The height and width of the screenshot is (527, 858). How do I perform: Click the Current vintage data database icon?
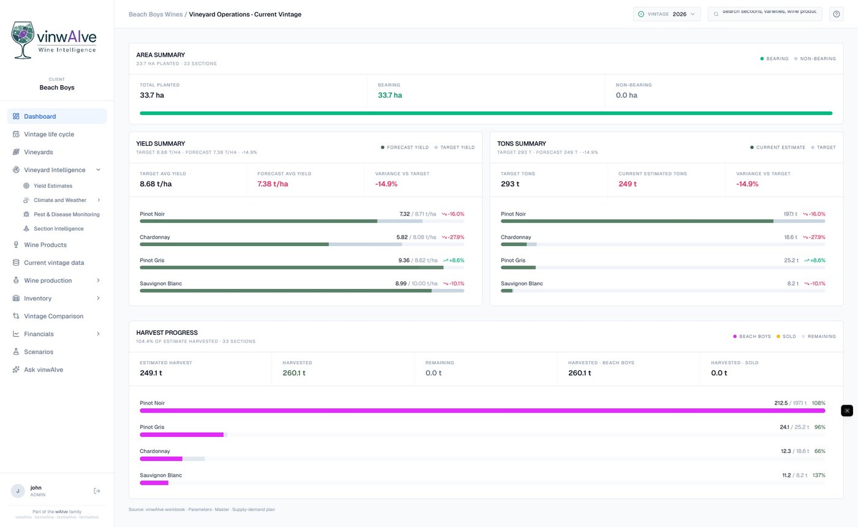click(17, 263)
